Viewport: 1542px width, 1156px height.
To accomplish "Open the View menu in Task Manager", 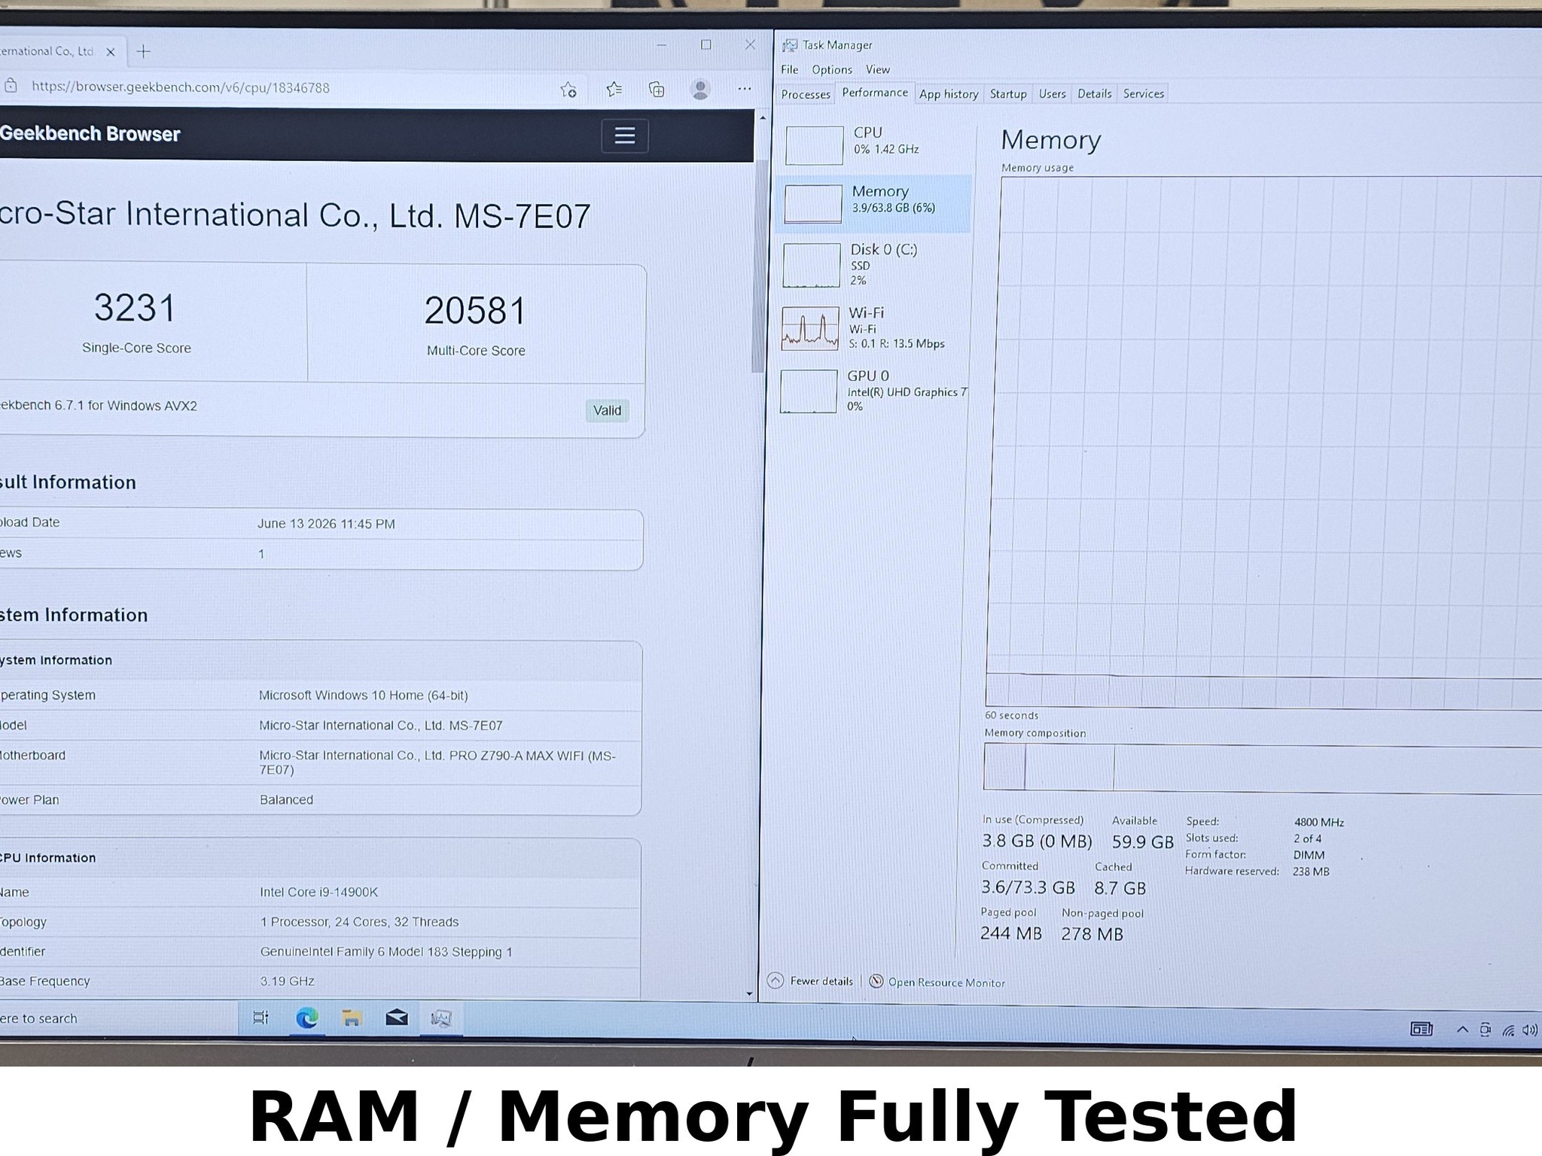I will coord(877,69).
